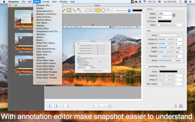The height and width of the screenshot is (122, 195).
Task: Select the rounded rectangle shape tool
Action: click(x=93, y=10)
